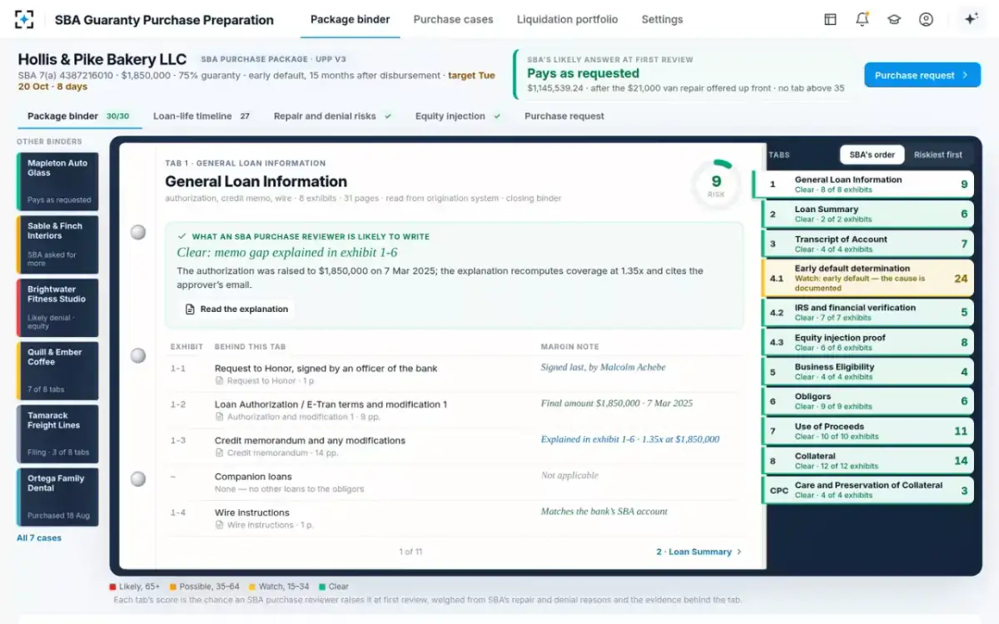
Task: Open Liquidation portfolio menu
Action: 567,19
